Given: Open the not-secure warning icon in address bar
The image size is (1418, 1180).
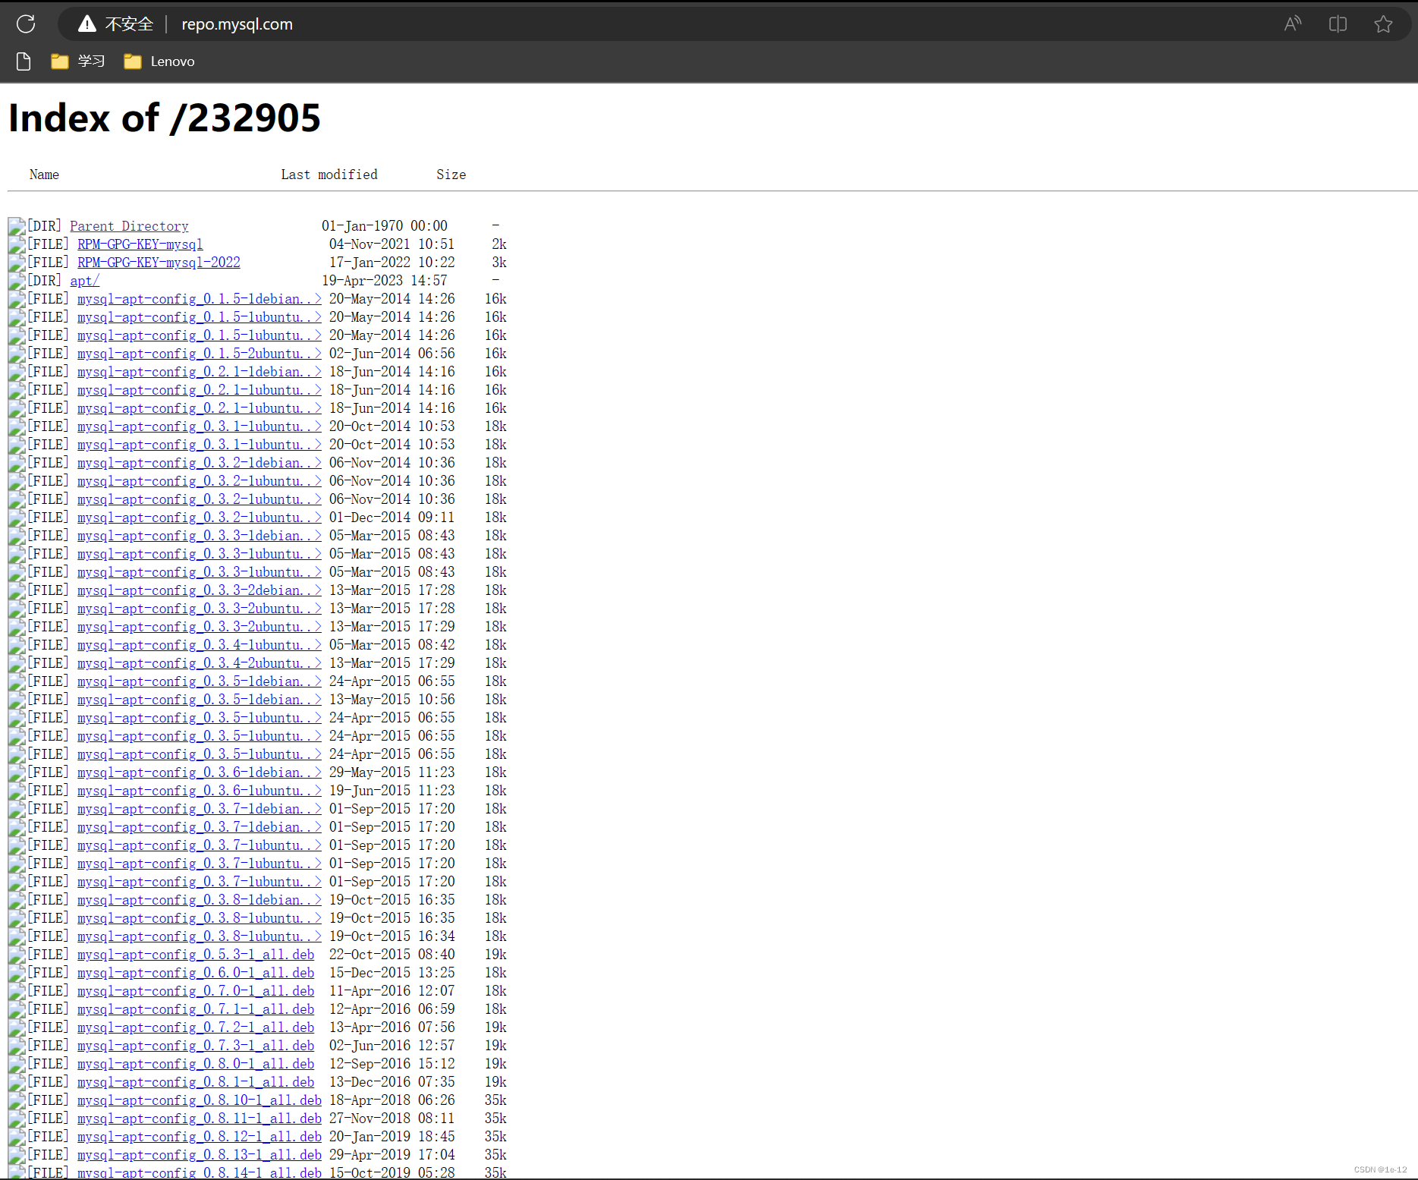Looking at the screenshot, I should pyautogui.click(x=87, y=24).
